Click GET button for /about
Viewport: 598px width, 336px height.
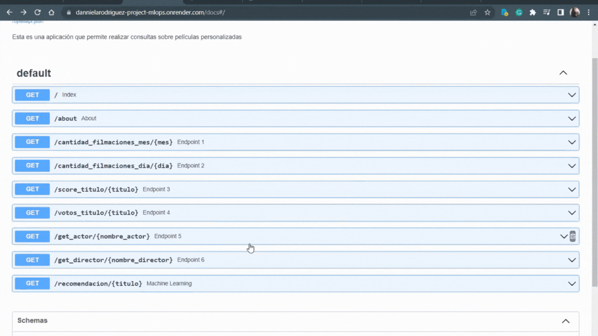pos(32,118)
